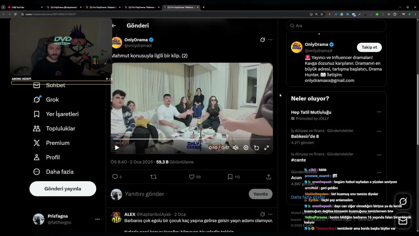Like the post with the heart icon

[195, 177]
